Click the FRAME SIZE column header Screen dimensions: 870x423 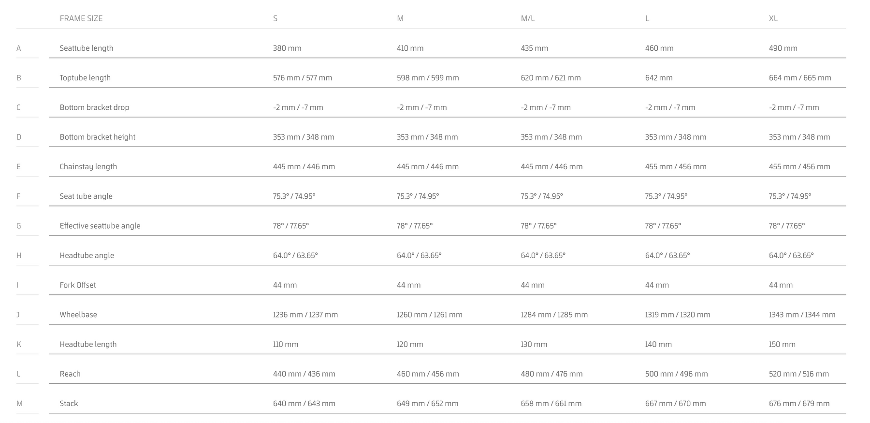(81, 18)
